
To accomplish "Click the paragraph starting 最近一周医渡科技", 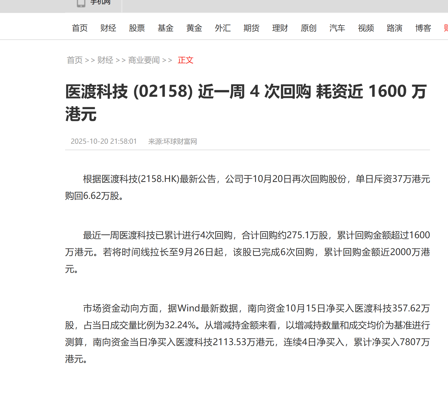I will [248, 252].
